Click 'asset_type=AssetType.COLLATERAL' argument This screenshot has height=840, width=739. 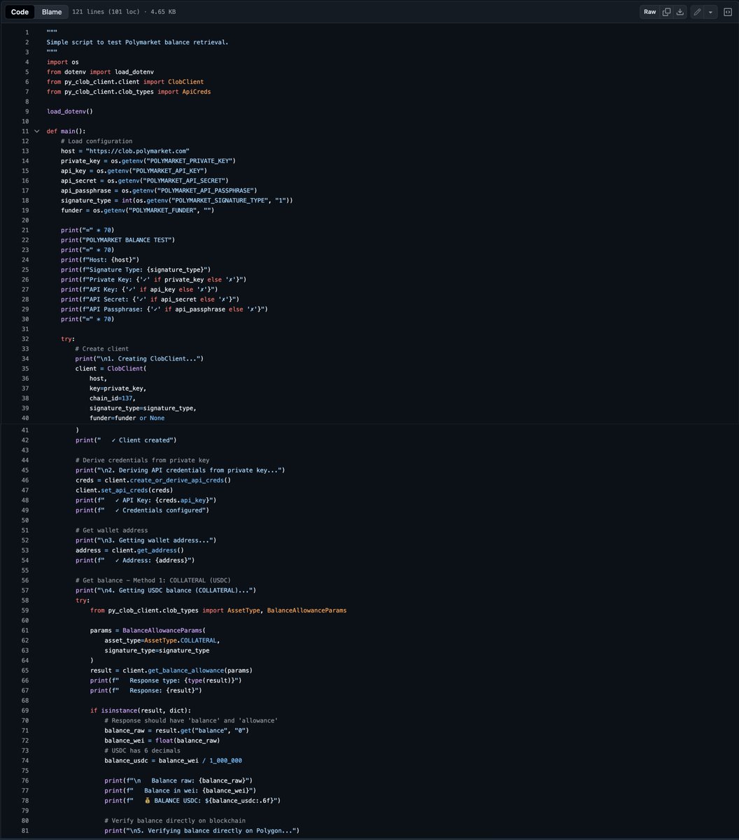click(x=162, y=640)
